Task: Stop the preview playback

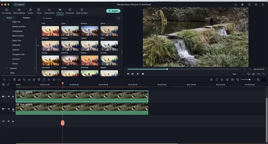Action: [x=143, y=74]
